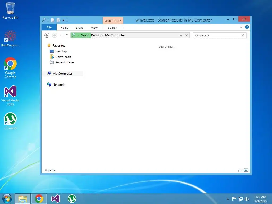This screenshot has width=272, height=204.
Task: Stop searching with address bar X
Action: [x=186, y=35]
